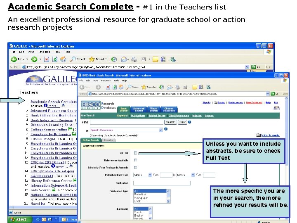The height and width of the screenshot is (223, 297).
Task: Switch to Advanced Search tab
Action: pos(139,109)
